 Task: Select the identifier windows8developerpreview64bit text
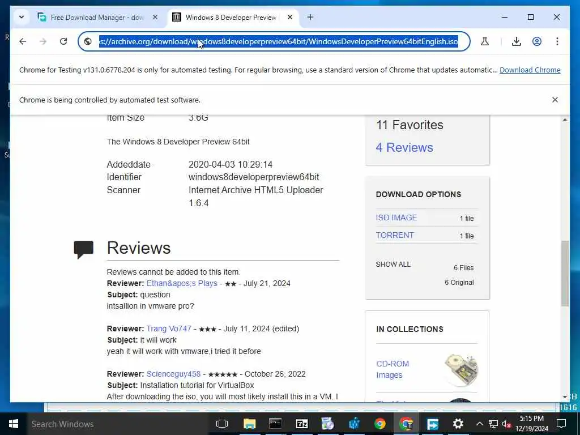pos(254,177)
